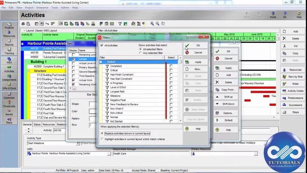Click the Help icon in top bar
The image size is (307, 173).
pos(299,15)
